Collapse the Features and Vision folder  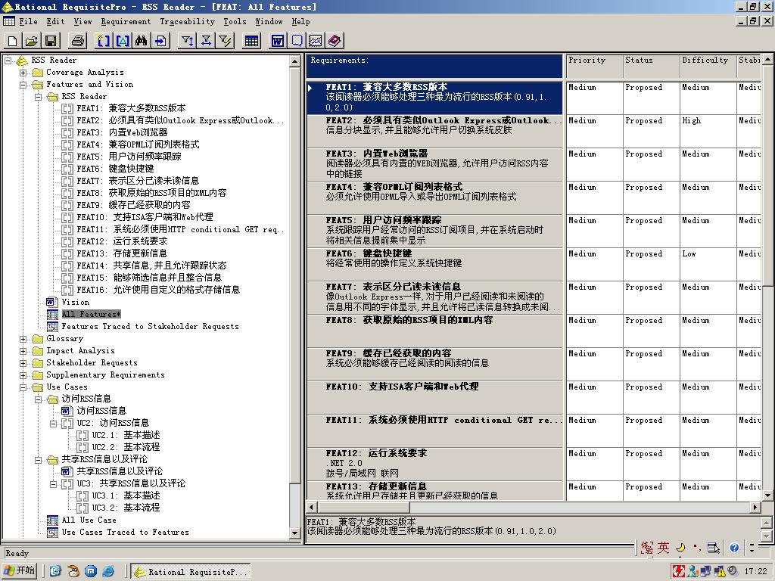23,85
